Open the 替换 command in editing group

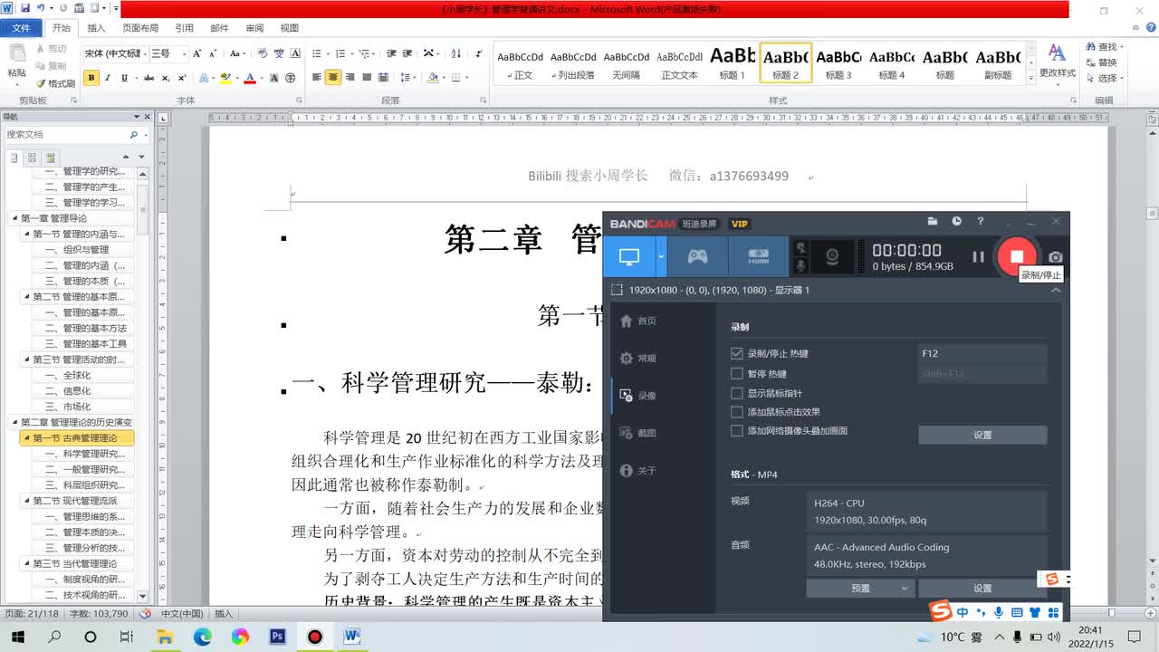1100,62
